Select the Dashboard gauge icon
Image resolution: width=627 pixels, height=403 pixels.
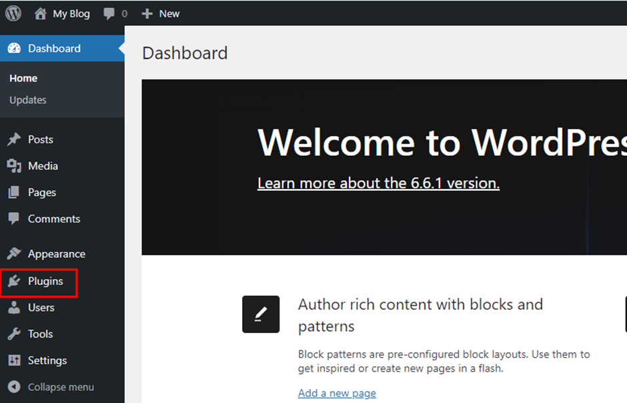15,48
